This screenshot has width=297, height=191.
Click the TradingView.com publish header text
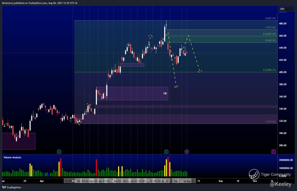pyautogui.click(x=39, y=3)
